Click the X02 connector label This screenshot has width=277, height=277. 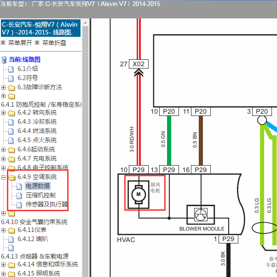pyautogui.click(x=138, y=64)
